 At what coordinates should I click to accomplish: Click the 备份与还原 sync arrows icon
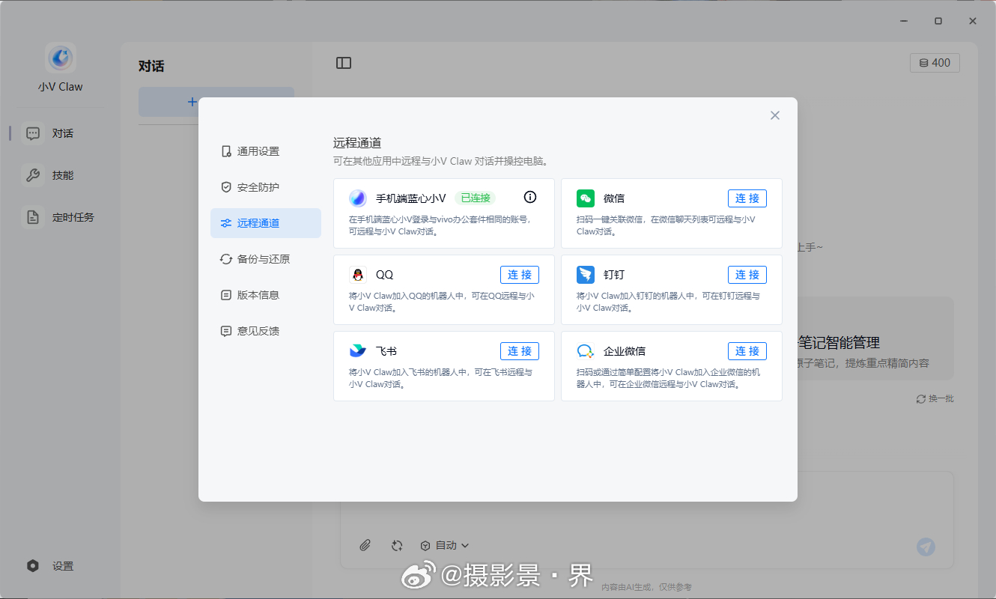(226, 259)
